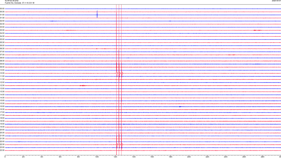
Task: Click the blue spike on the 01:00 trace
Action: tap(97, 14)
